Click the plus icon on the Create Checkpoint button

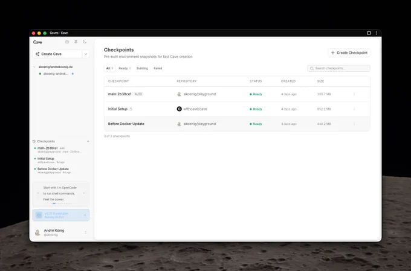(332, 53)
